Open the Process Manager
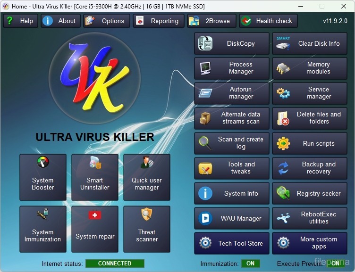The image size is (355, 272). coord(232,68)
